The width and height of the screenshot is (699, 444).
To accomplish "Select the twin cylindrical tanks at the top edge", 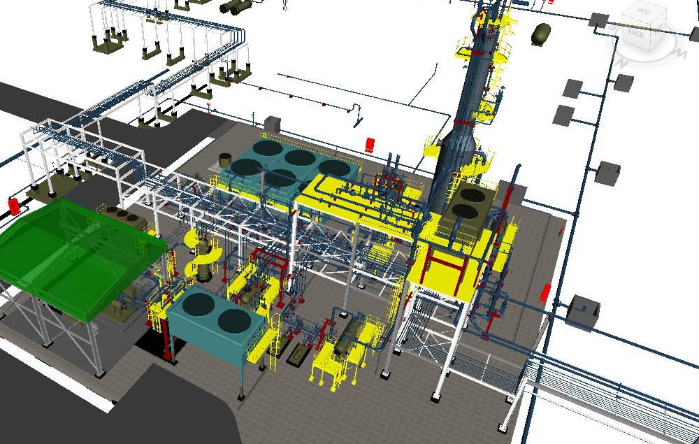I will [x=234, y=7].
